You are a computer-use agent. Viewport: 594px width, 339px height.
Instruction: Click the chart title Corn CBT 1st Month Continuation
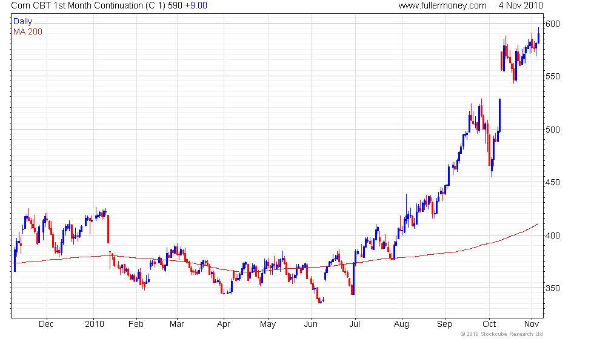[x=77, y=5]
